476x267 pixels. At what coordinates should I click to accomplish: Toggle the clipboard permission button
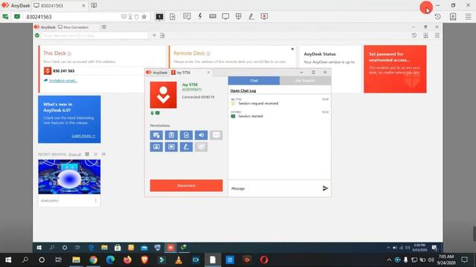[171, 135]
